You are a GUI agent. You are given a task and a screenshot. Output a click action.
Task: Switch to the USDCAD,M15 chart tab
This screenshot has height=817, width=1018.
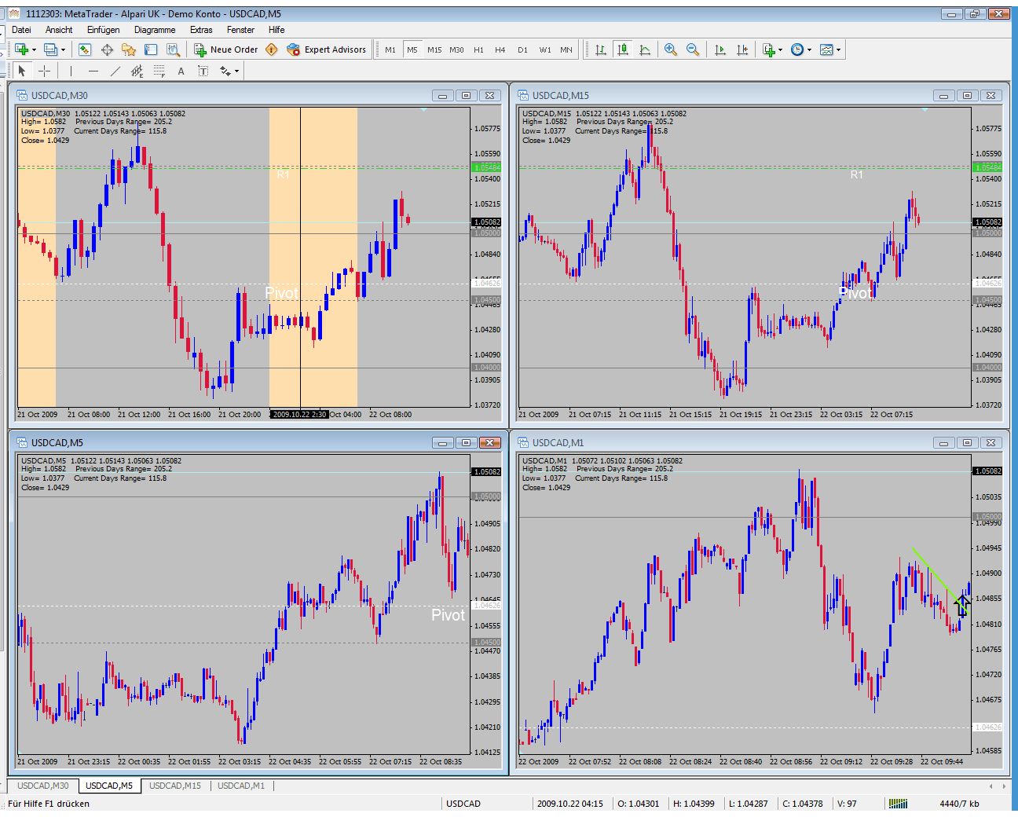[x=175, y=786]
